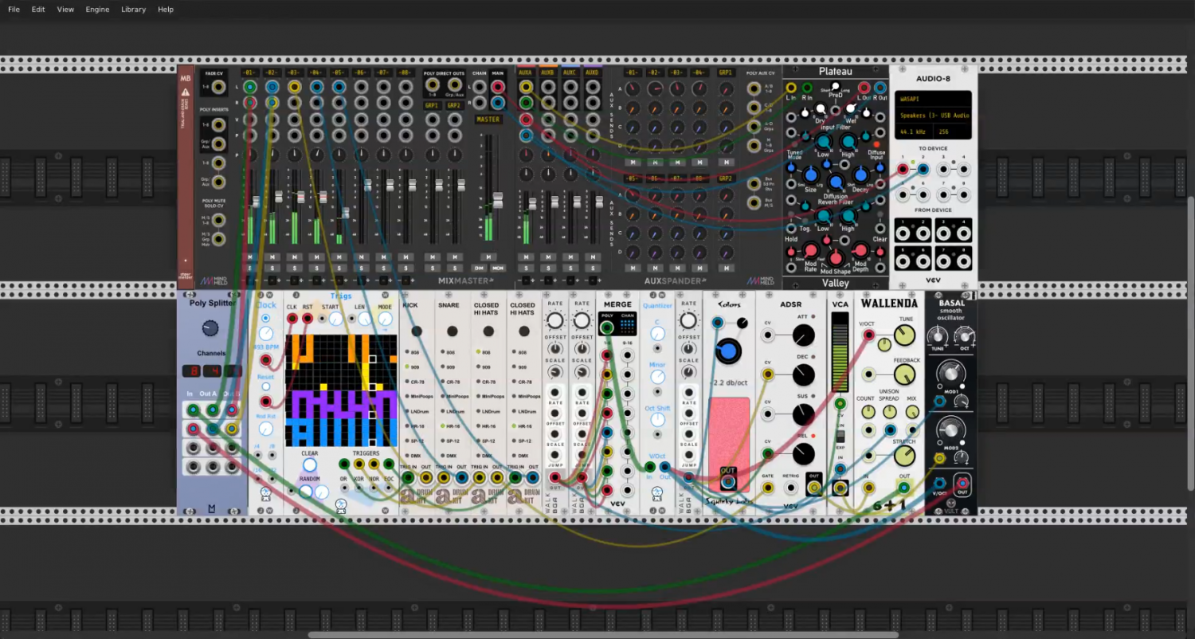This screenshot has height=639, width=1195.
Task: Click Audio-8 To Device port 1
Action: pyautogui.click(x=903, y=169)
